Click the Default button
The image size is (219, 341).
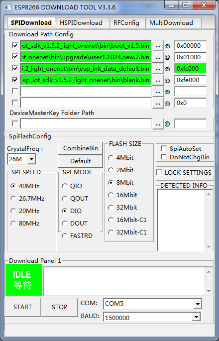tap(81, 161)
